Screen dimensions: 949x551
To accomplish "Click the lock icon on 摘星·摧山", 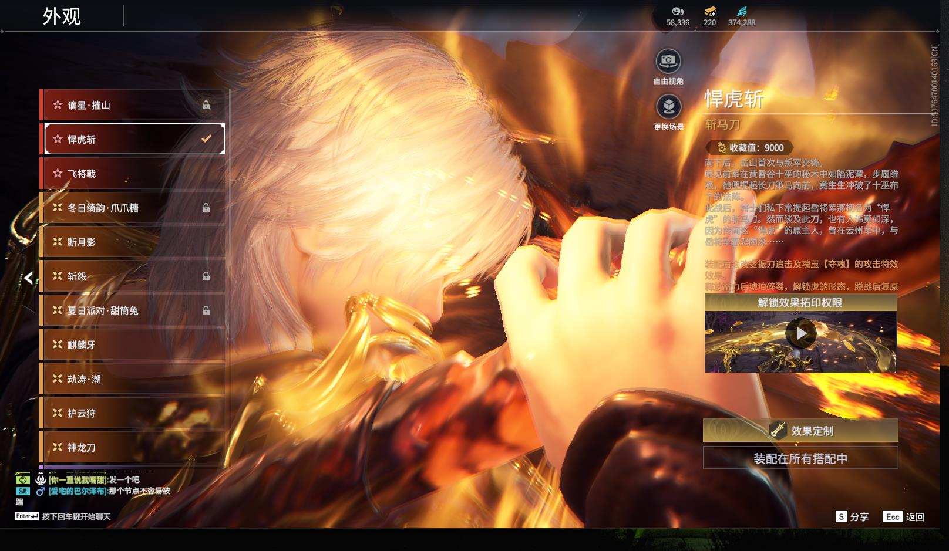I will click(206, 105).
